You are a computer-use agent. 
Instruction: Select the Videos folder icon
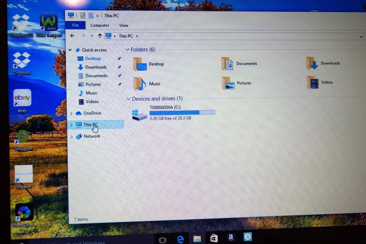click(x=313, y=83)
